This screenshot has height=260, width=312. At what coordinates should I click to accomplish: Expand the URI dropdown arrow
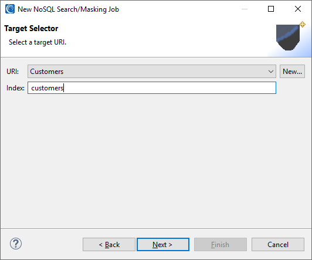(270, 72)
